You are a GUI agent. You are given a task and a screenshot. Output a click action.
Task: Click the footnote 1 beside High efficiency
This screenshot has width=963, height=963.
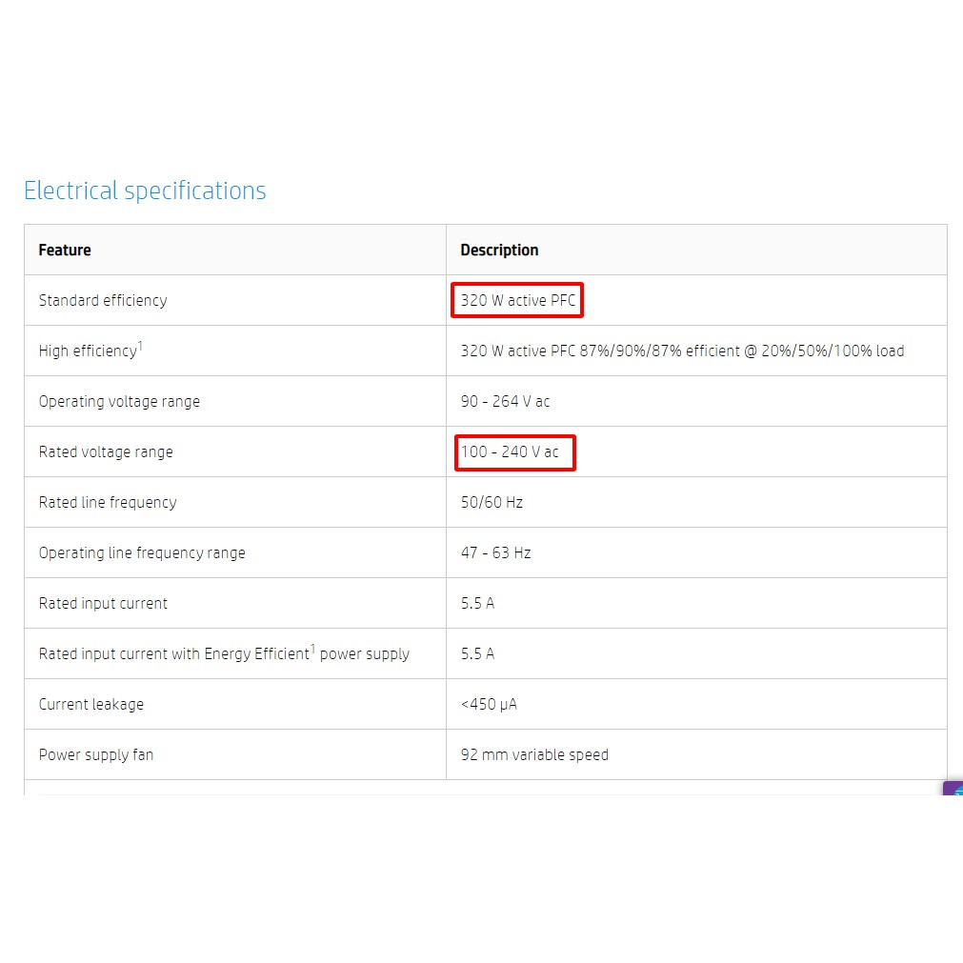[141, 346]
